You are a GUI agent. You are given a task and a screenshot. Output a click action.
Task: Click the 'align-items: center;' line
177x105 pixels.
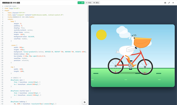(22, 32)
